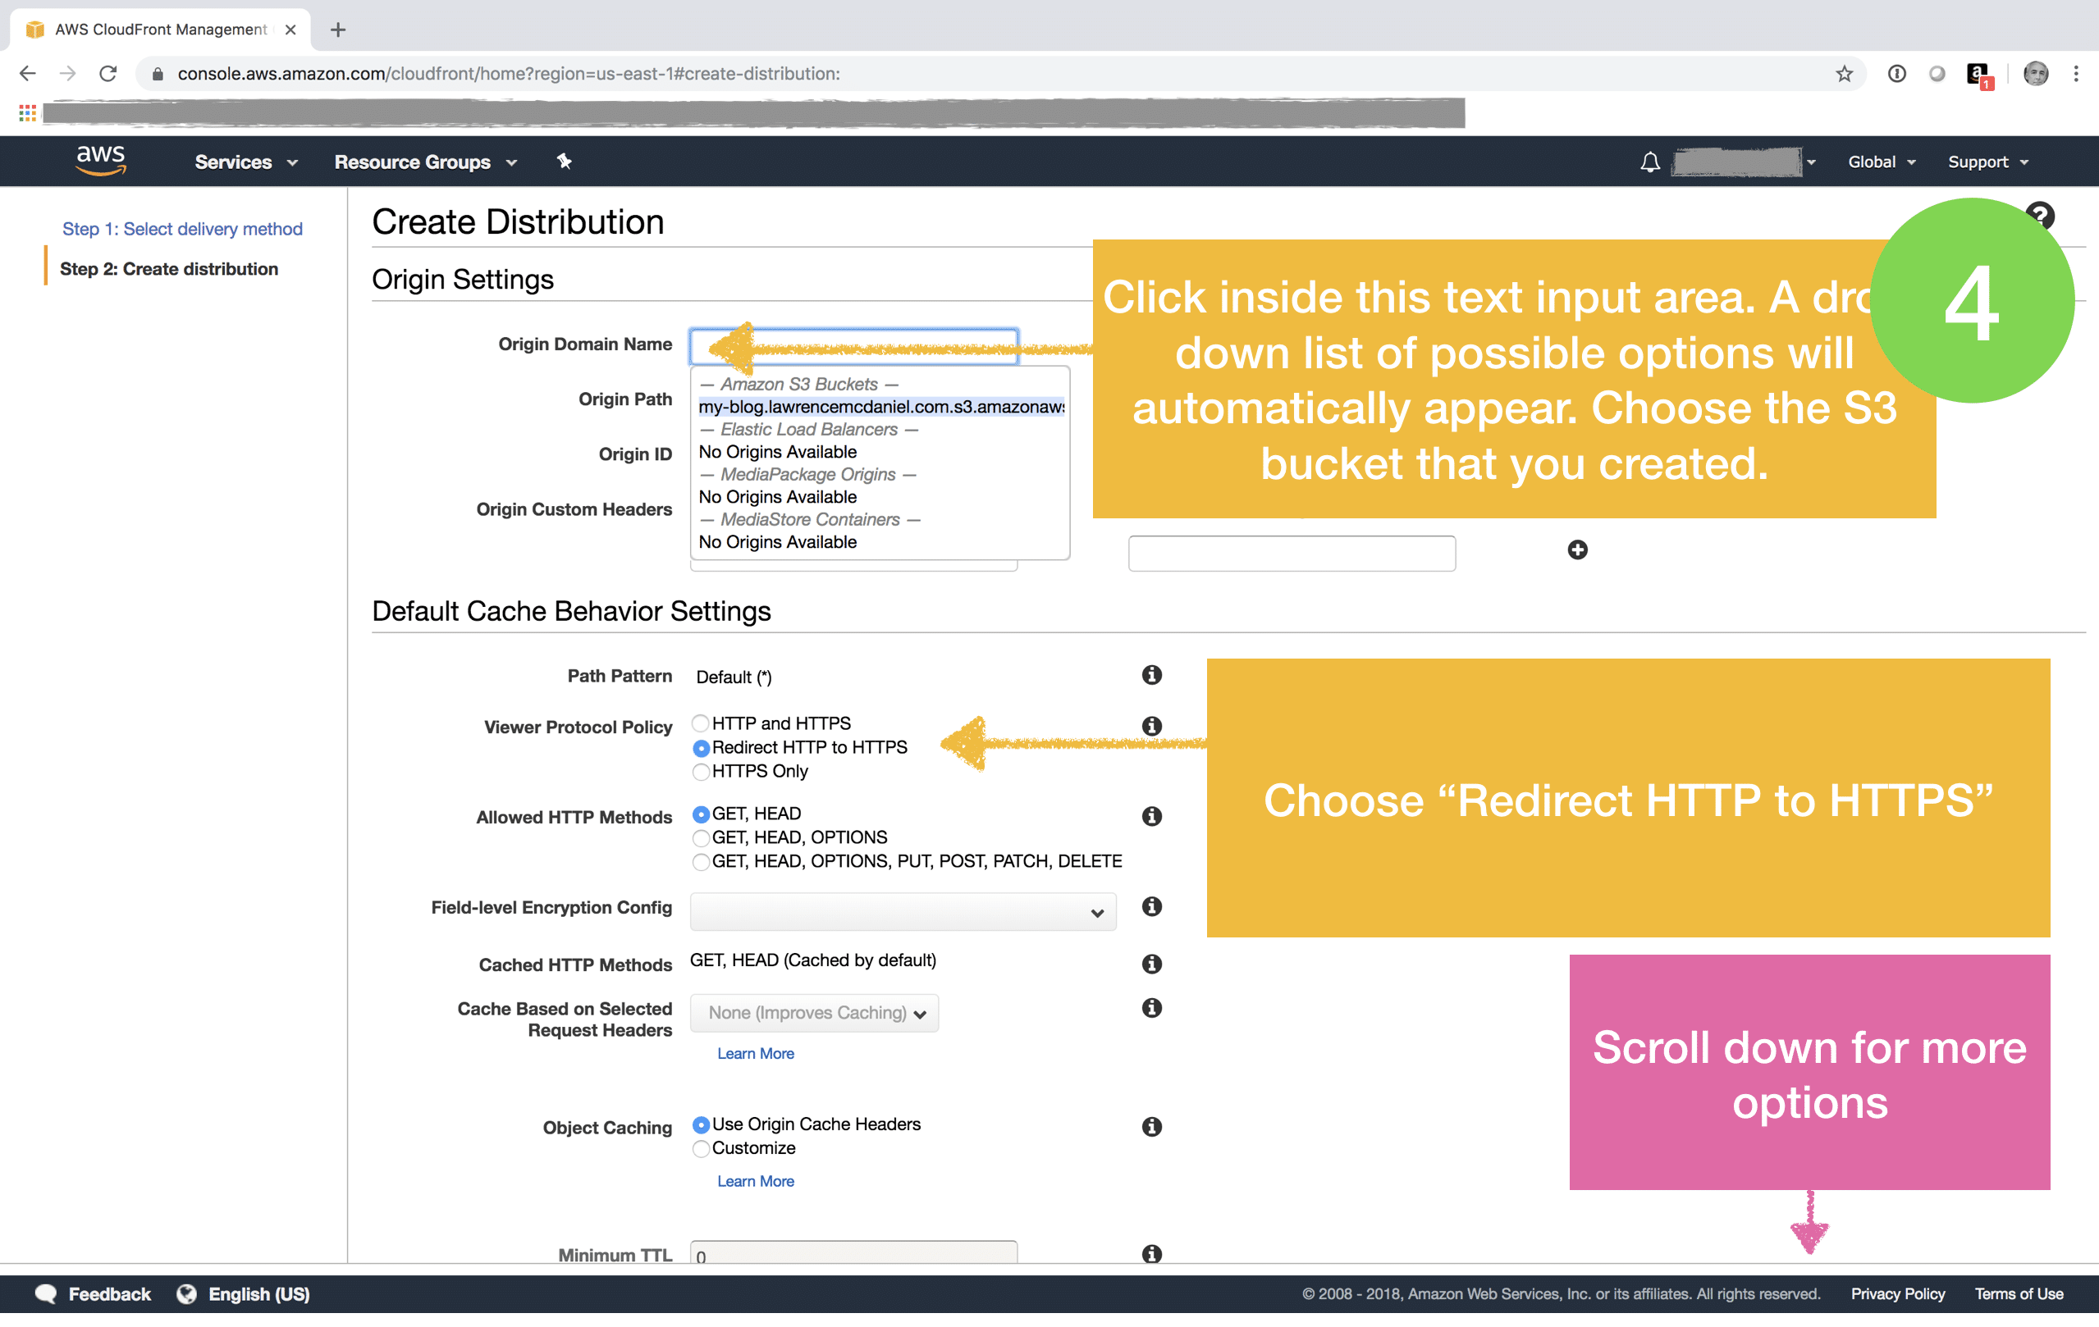Click No Origins Available under MediaStore Containers
Viewport: 2099px width, 1327px height.
[777, 542]
